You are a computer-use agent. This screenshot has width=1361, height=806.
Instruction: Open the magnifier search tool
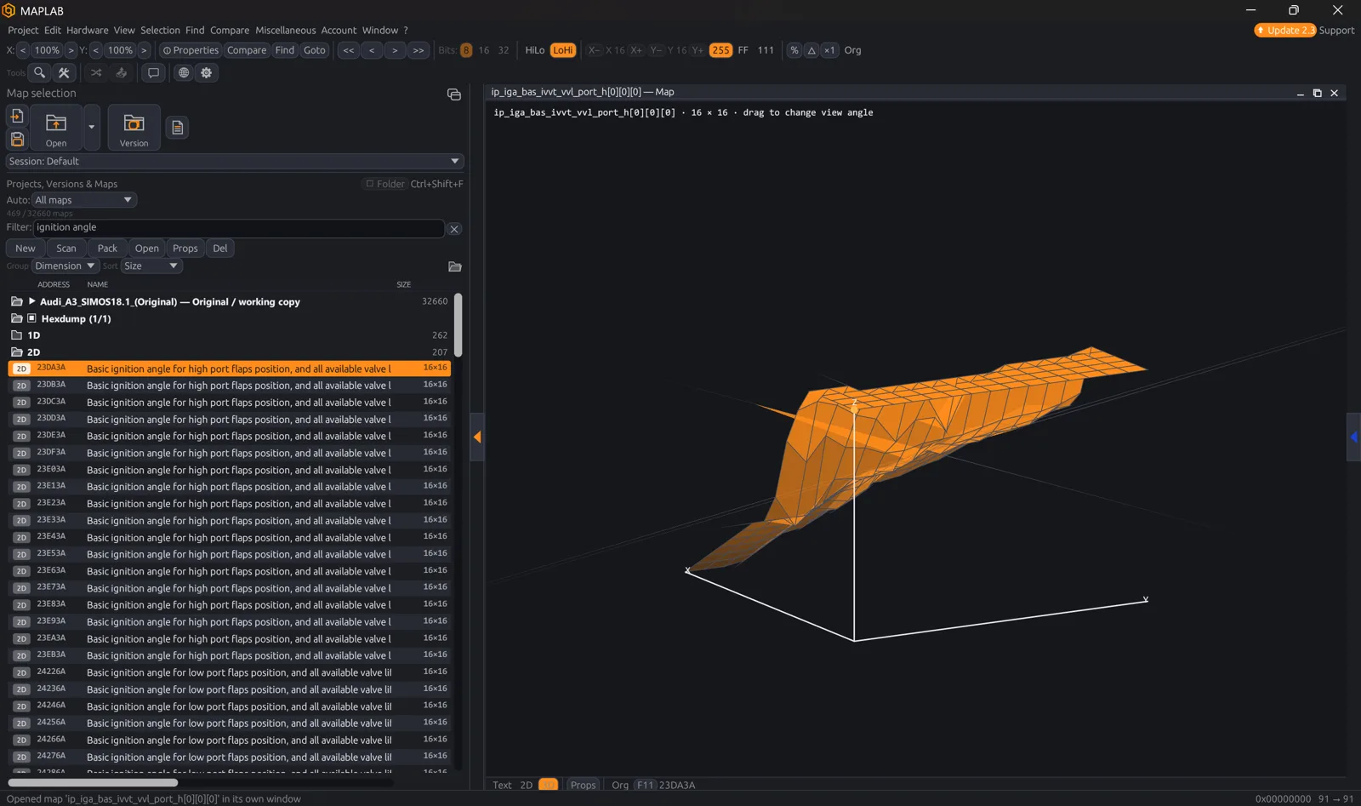[39, 72]
